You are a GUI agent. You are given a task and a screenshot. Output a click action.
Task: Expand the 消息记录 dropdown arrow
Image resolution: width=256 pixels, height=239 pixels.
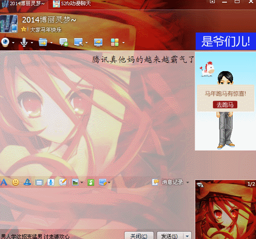(187, 182)
